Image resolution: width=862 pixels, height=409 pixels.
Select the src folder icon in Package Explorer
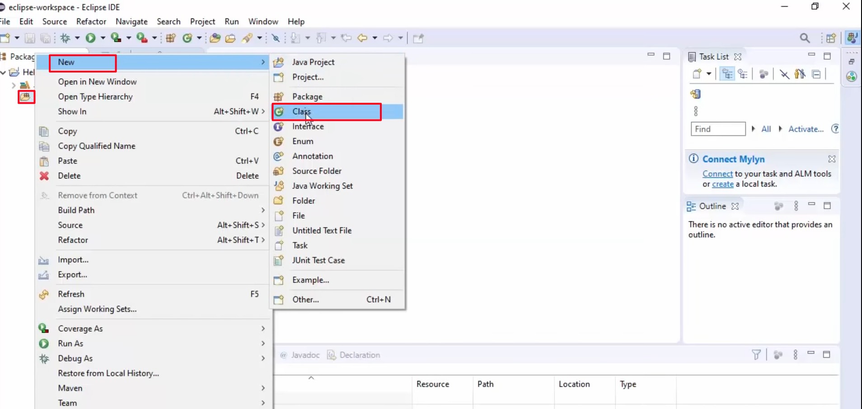[25, 97]
